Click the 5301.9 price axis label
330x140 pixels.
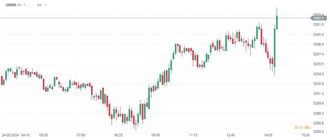pyautogui.click(x=319, y=25)
